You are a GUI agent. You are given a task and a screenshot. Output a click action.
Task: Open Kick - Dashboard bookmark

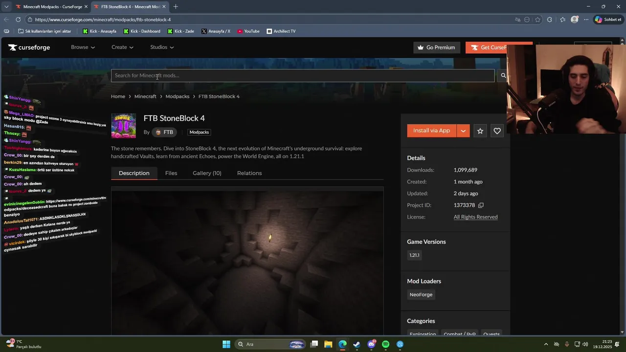pyautogui.click(x=142, y=31)
